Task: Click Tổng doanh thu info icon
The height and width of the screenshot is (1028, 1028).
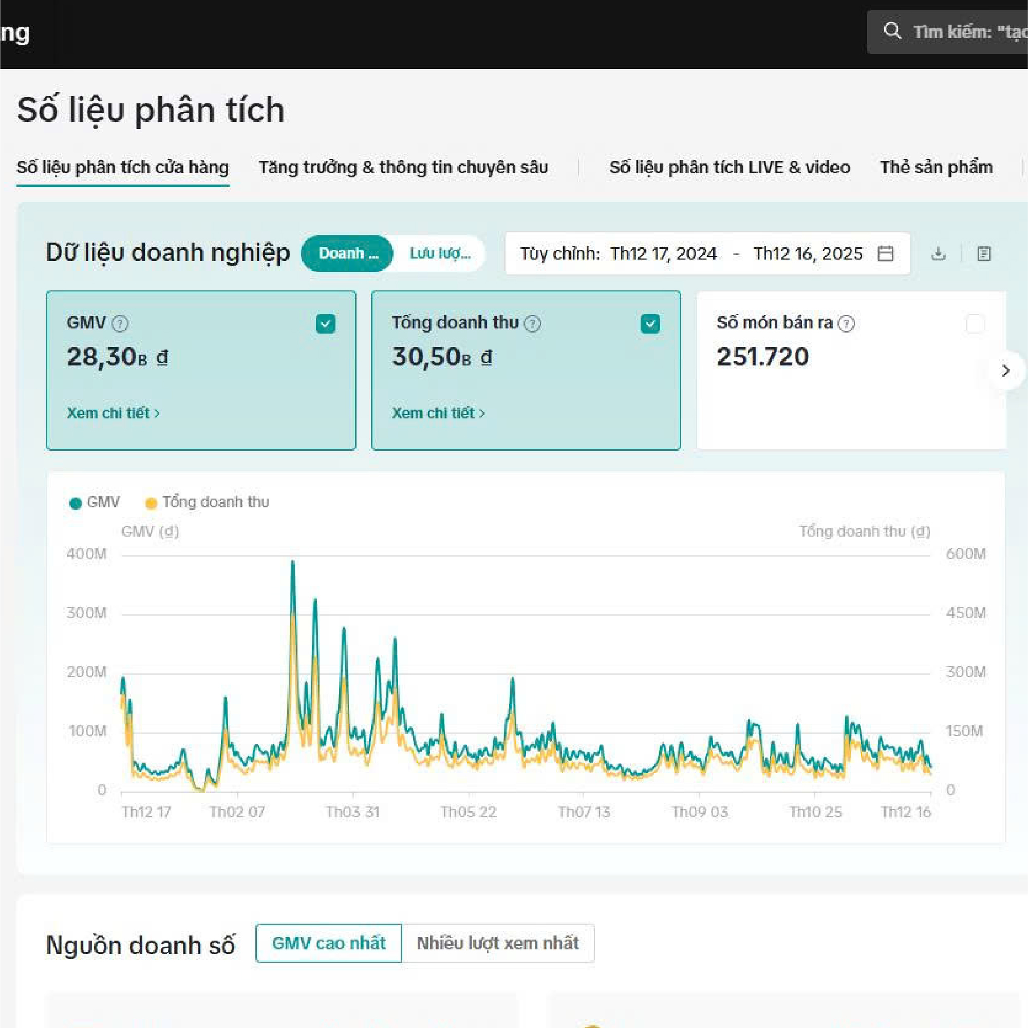Action: point(533,323)
